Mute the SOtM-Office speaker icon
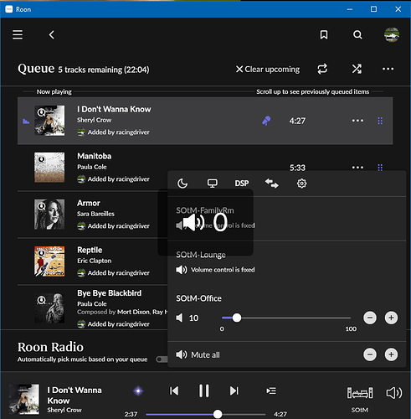Viewport: 411px width, 419px height. (x=179, y=318)
